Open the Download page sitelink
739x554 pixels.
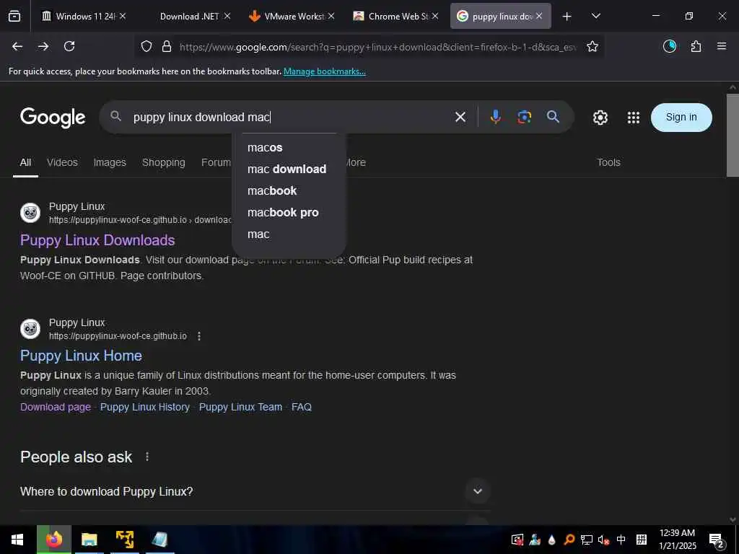(x=56, y=407)
